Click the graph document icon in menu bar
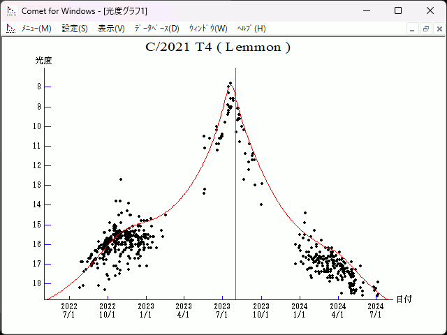This screenshot has height=335, width=447. 10,29
